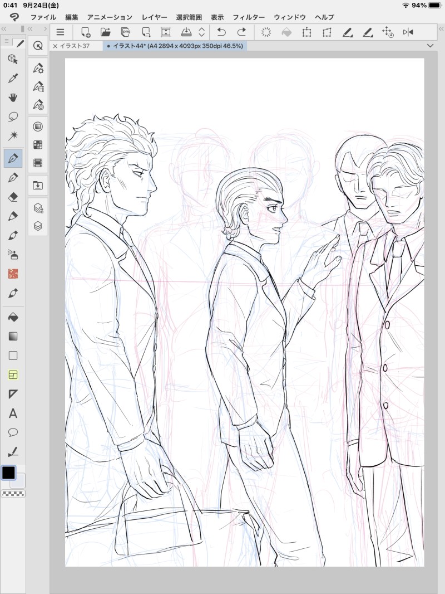Select the Operation (3D cube) tool
The image size is (445, 594).
point(13,59)
